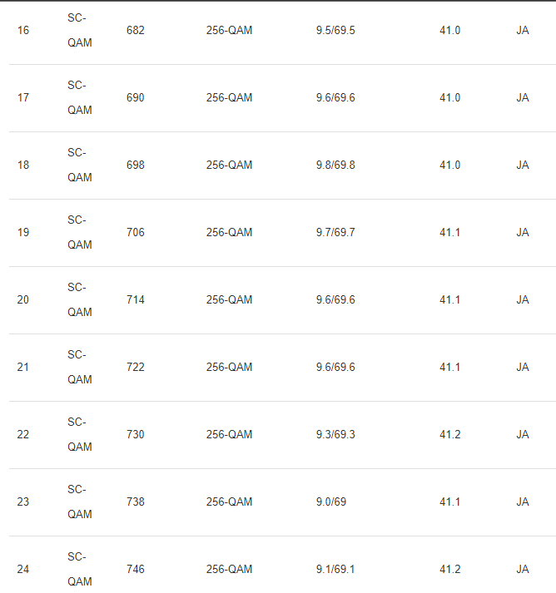This screenshot has height=593, width=556.
Task: Click the power level 9.8/69.8
Action: pos(335,166)
